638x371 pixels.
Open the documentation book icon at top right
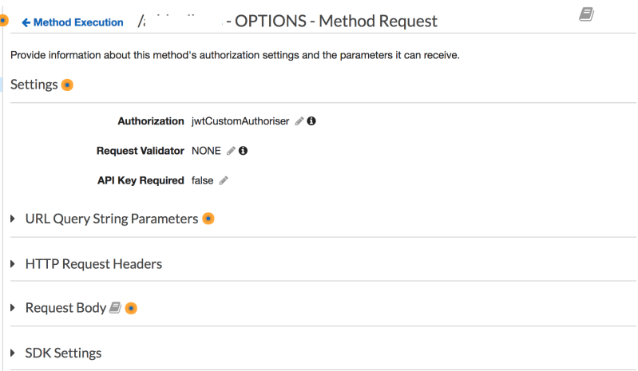(586, 14)
